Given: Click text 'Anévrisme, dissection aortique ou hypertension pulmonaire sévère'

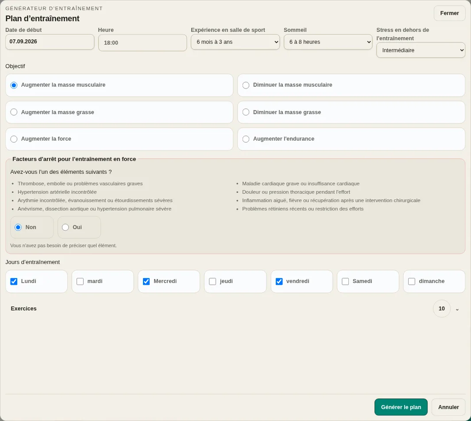Looking at the screenshot, I should pyautogui.click(x=94, y=209).
